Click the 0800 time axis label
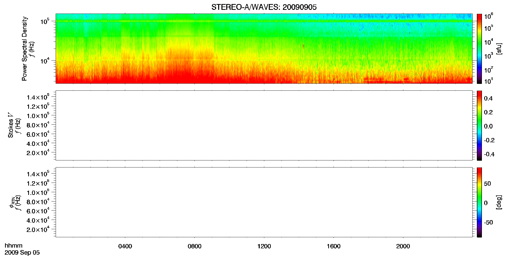This screenshot has width=528, height=272. [x=194, y=246]
